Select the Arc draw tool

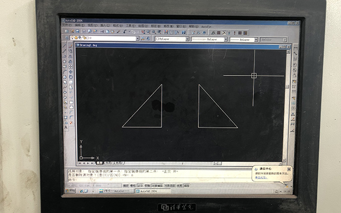click(65, 72)
